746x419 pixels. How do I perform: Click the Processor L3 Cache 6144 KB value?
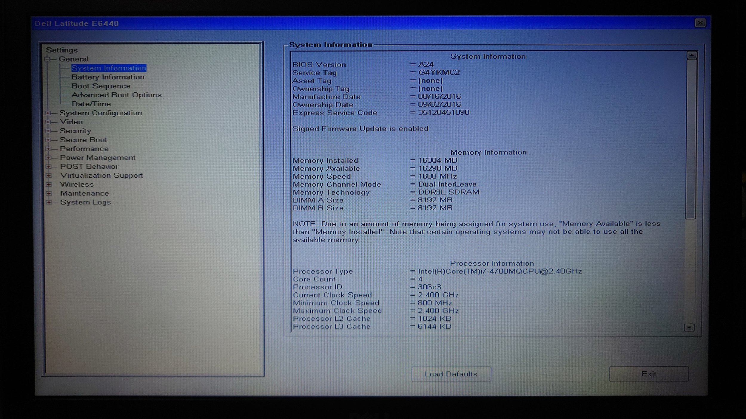[434, 327]
